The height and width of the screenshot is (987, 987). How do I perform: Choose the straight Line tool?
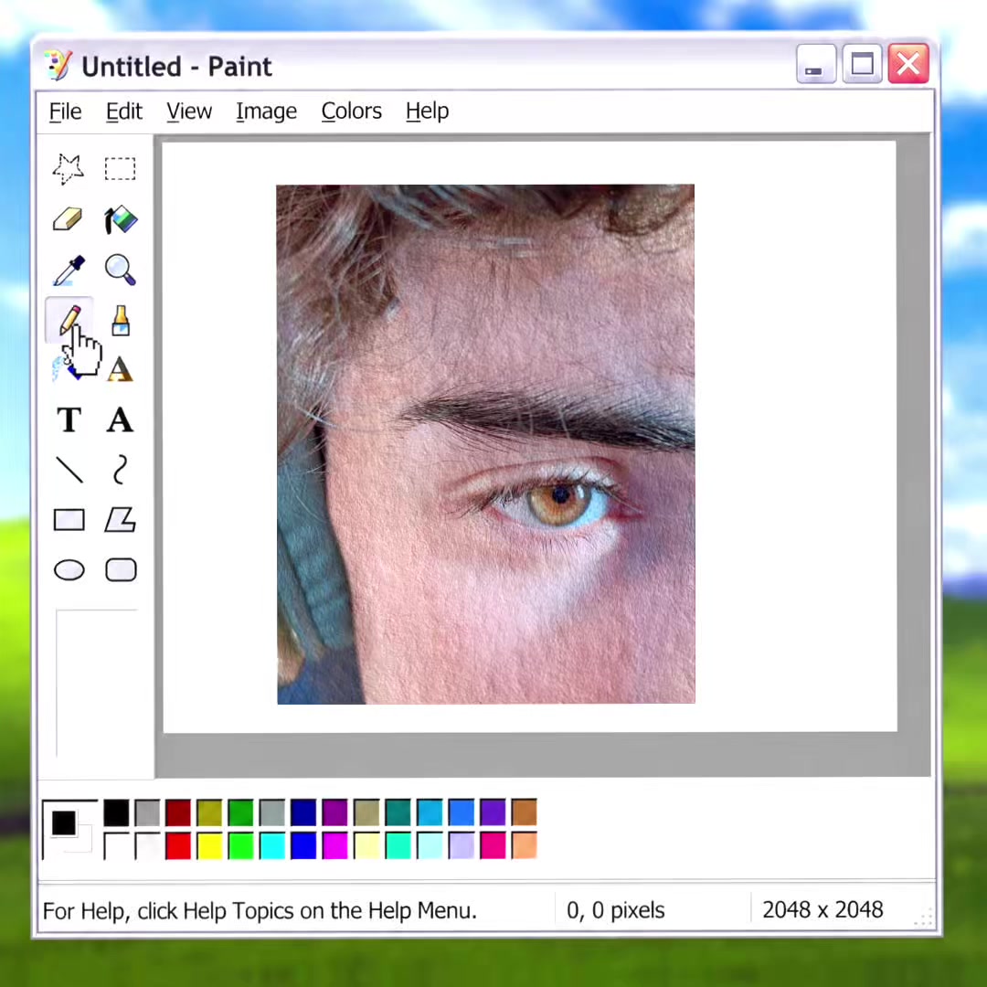click(69, 470)
